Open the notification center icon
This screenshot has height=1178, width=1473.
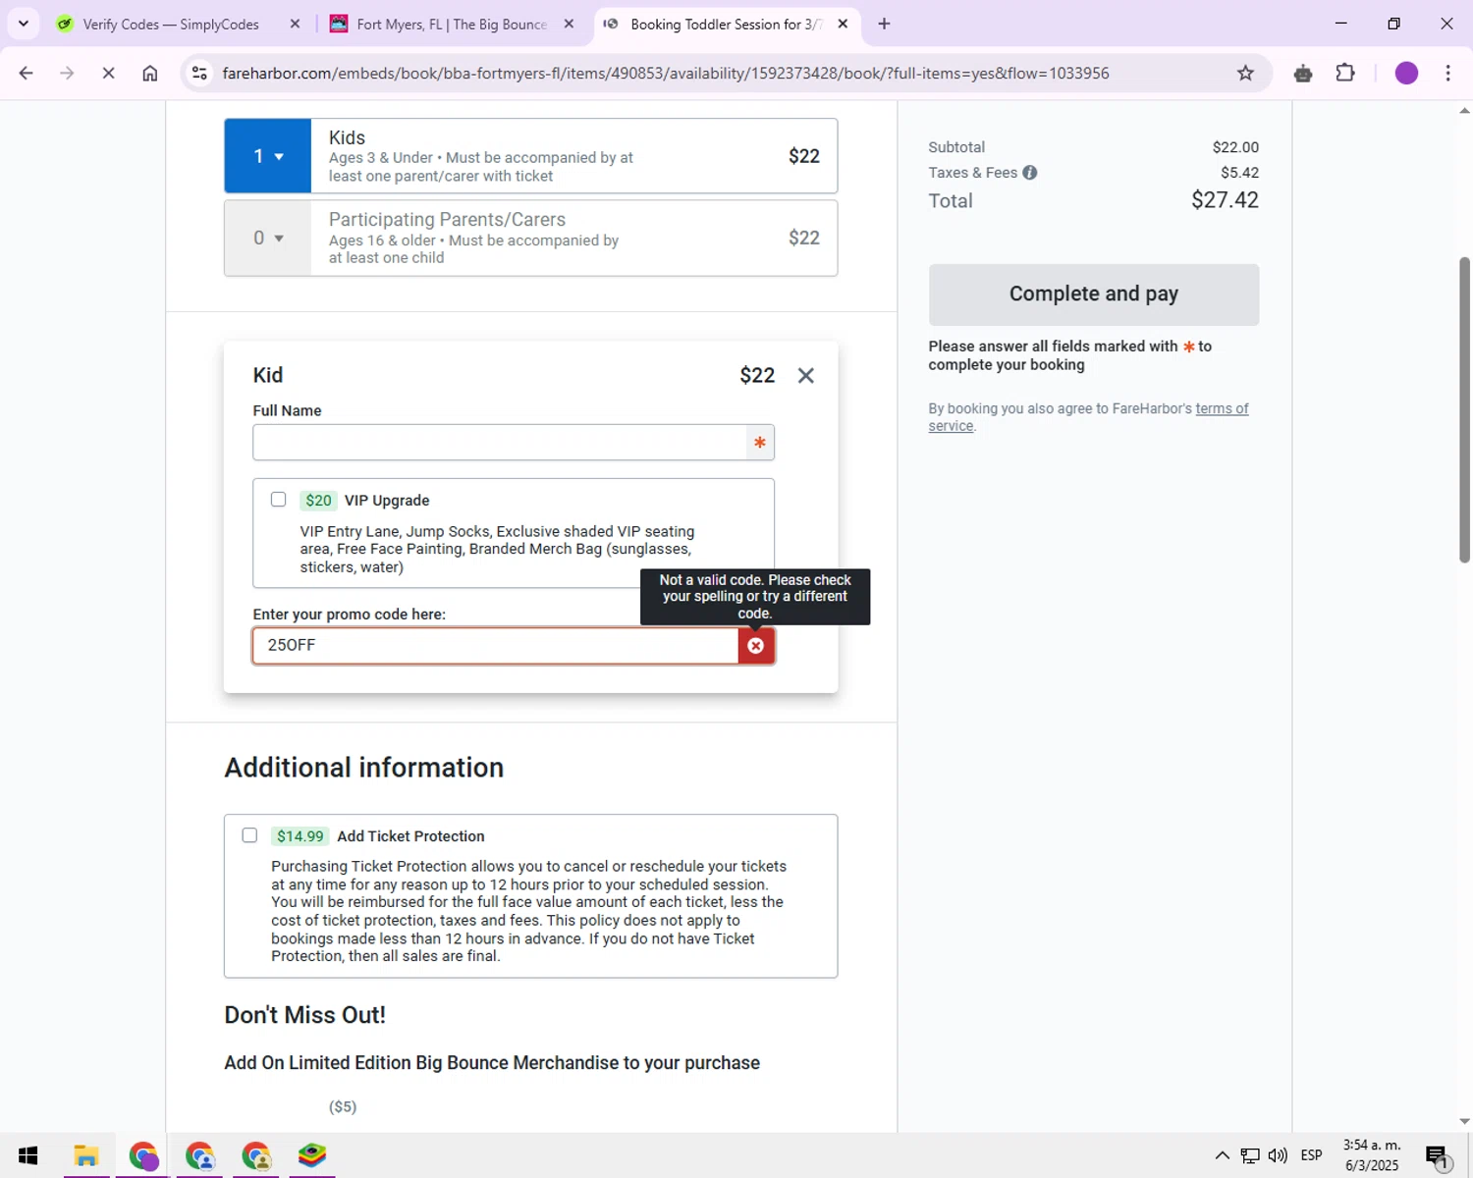1438,1156
